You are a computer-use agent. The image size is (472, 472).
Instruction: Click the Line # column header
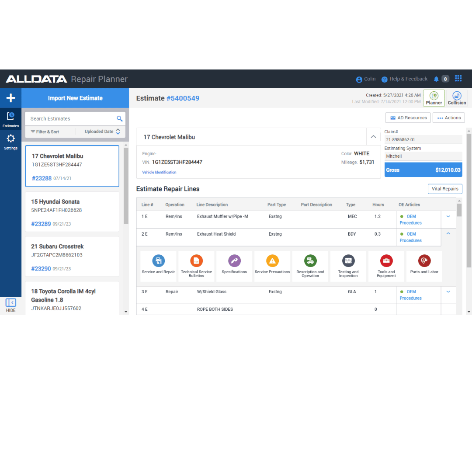pos(147,205)
